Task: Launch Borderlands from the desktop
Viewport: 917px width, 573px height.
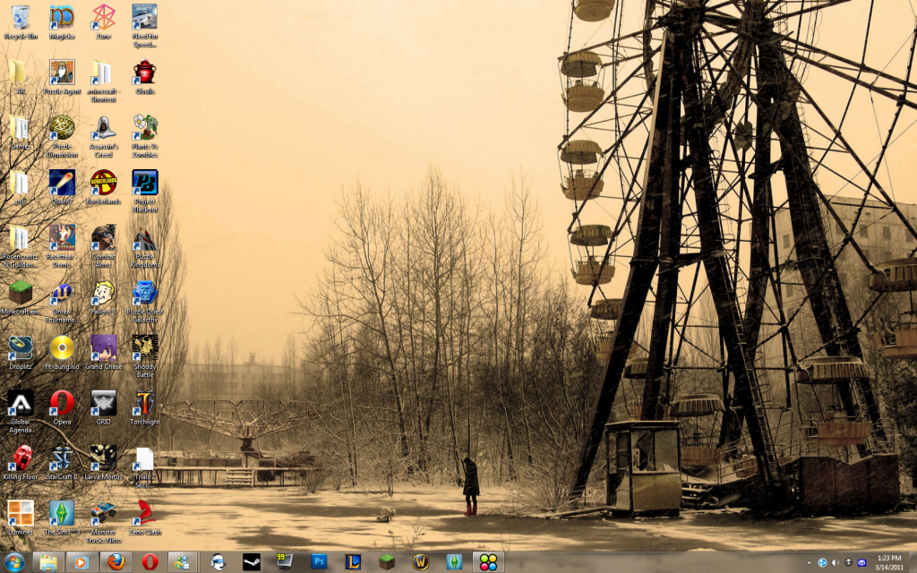Action: click(103, 184)
